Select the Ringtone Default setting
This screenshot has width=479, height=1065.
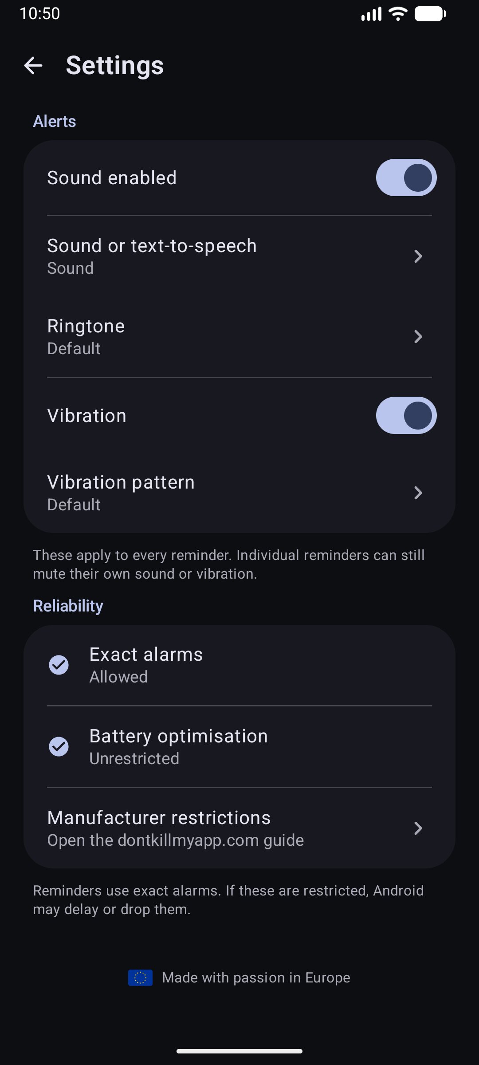click(239, 337)
